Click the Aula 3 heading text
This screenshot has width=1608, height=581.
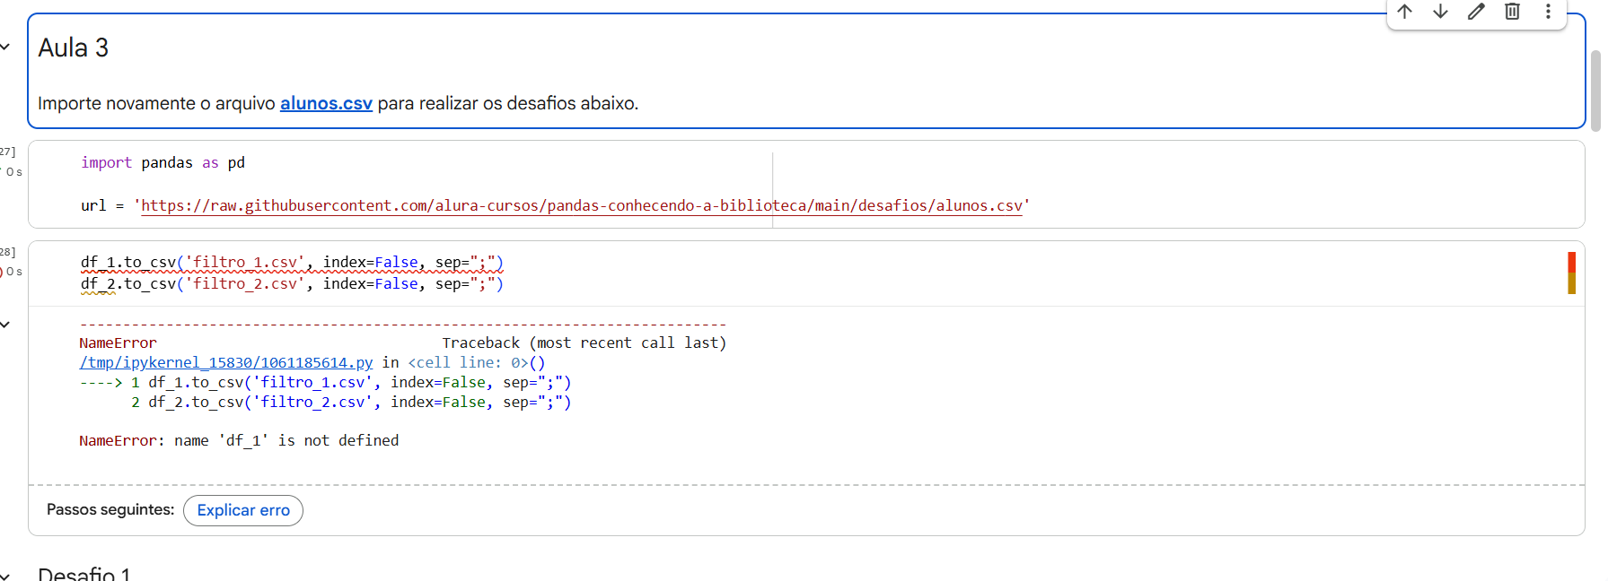click(74, 48)
